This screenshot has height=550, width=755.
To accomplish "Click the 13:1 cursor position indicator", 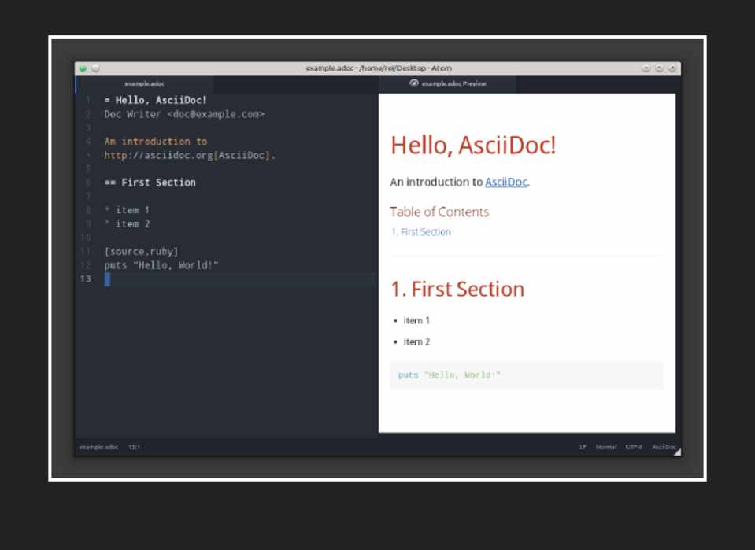I will (x=135, y=447).
